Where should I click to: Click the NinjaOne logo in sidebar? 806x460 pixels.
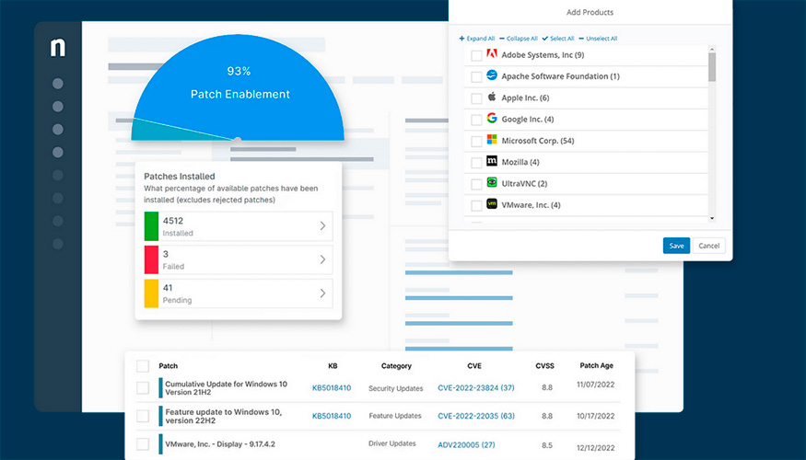58,50
